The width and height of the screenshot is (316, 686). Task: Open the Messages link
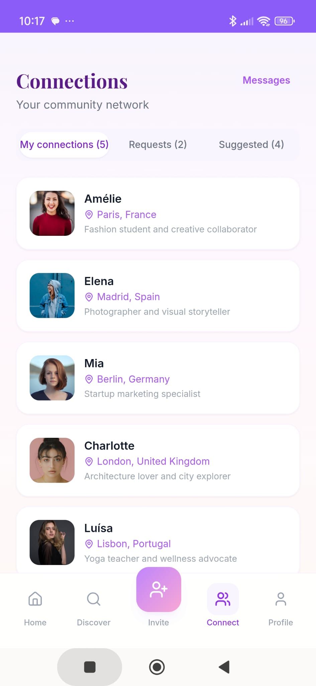pos(267,80)
